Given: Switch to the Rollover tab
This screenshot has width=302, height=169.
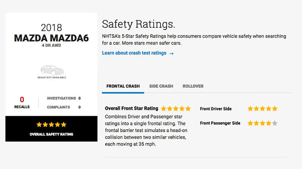Looking at the screenshot, I should (x=193, y=86).
